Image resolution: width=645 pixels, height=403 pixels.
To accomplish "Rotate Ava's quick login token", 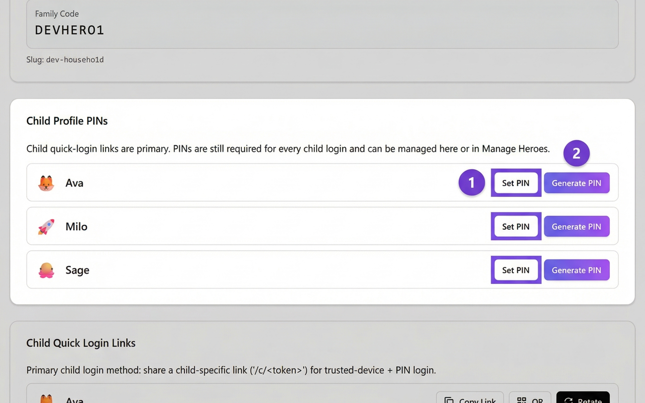I will (x=583, y=401).
